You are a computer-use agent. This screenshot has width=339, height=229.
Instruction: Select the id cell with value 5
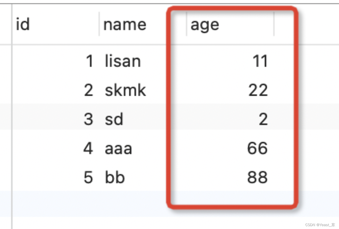pyautogui.click(x=89, y=178)
